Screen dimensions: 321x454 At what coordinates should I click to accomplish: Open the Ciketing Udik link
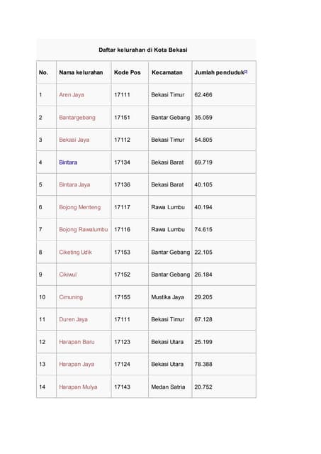(75, 253)
